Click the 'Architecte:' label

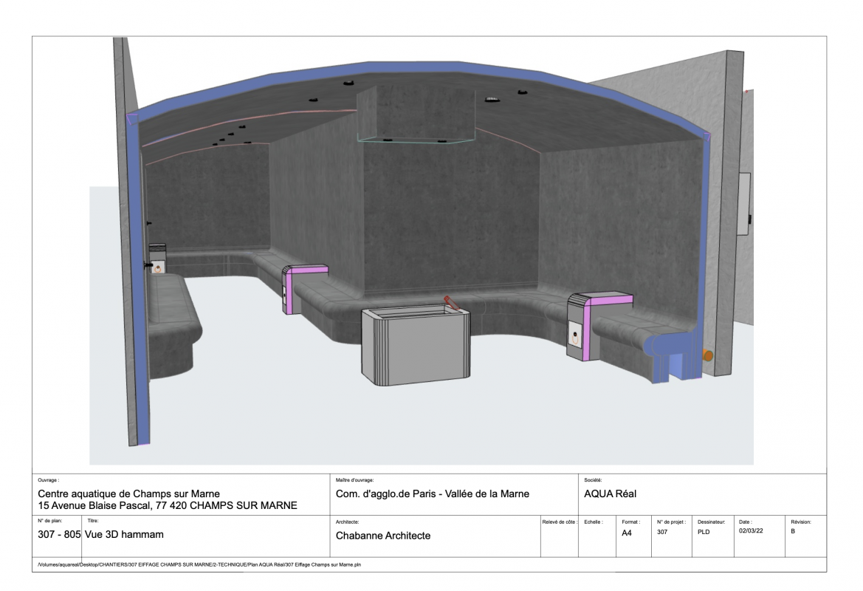(347, 522)
